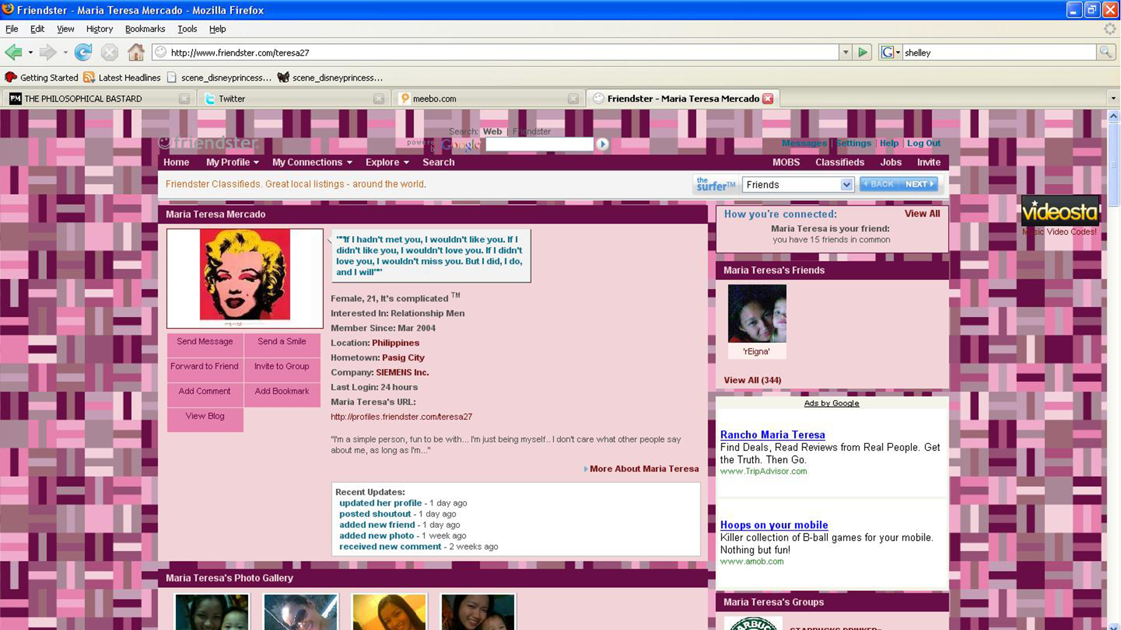Click the Messages link at top

coord(804,143)
